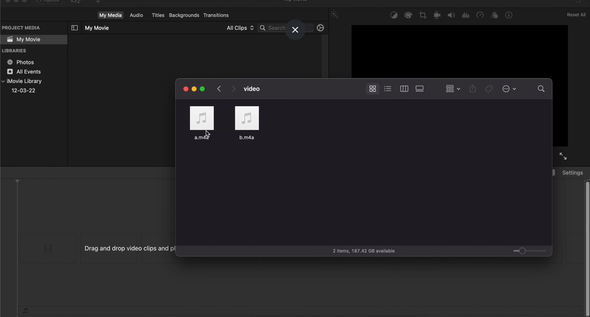Screen dimensions: 590x317
Task: Click the background music note icon
Action: pos(25,311)
